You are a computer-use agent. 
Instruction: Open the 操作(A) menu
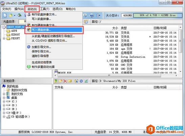pyautogui.click(x=19, y=9)
